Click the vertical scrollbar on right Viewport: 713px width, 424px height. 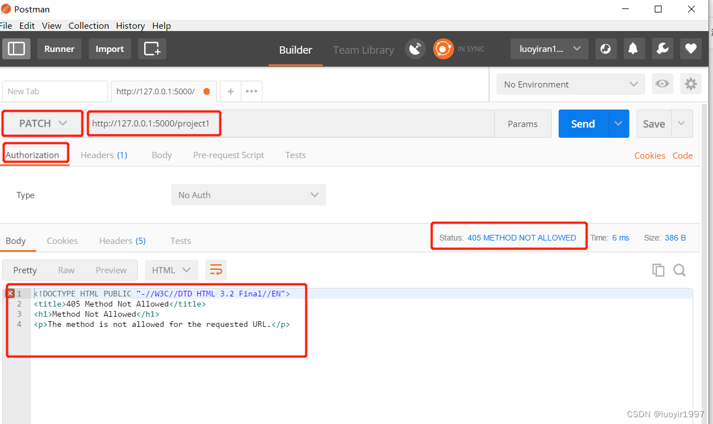(x=704, y=263)
